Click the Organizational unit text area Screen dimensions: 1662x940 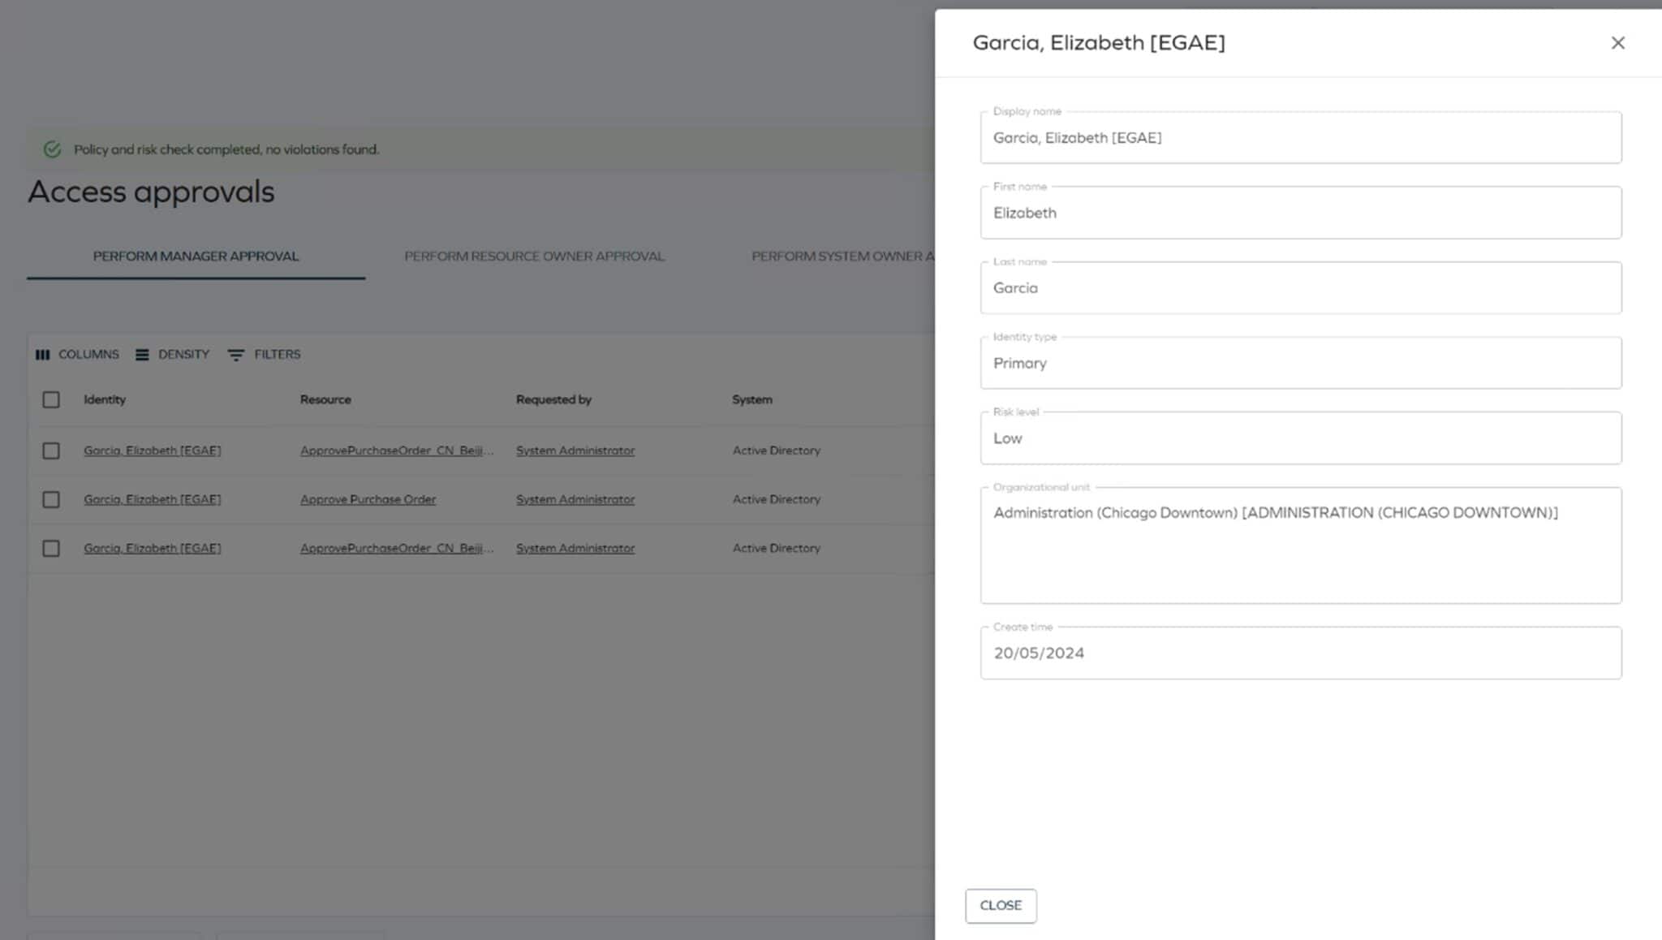(x=1300, y=545)
